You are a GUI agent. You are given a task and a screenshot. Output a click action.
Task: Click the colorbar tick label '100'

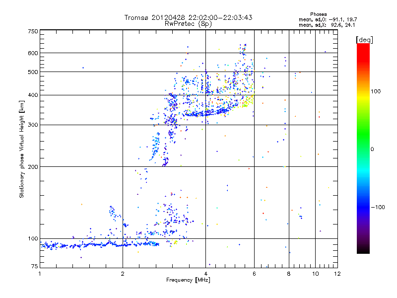pos(376,91)
